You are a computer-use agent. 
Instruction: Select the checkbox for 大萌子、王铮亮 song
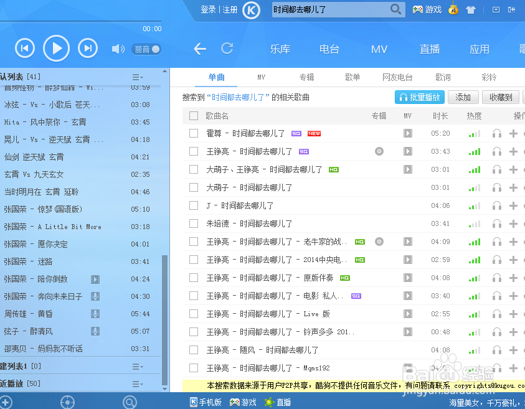click(x=194, y=169)
